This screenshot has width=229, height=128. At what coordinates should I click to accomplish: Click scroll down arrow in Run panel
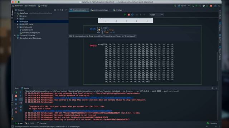click(21, 96)
